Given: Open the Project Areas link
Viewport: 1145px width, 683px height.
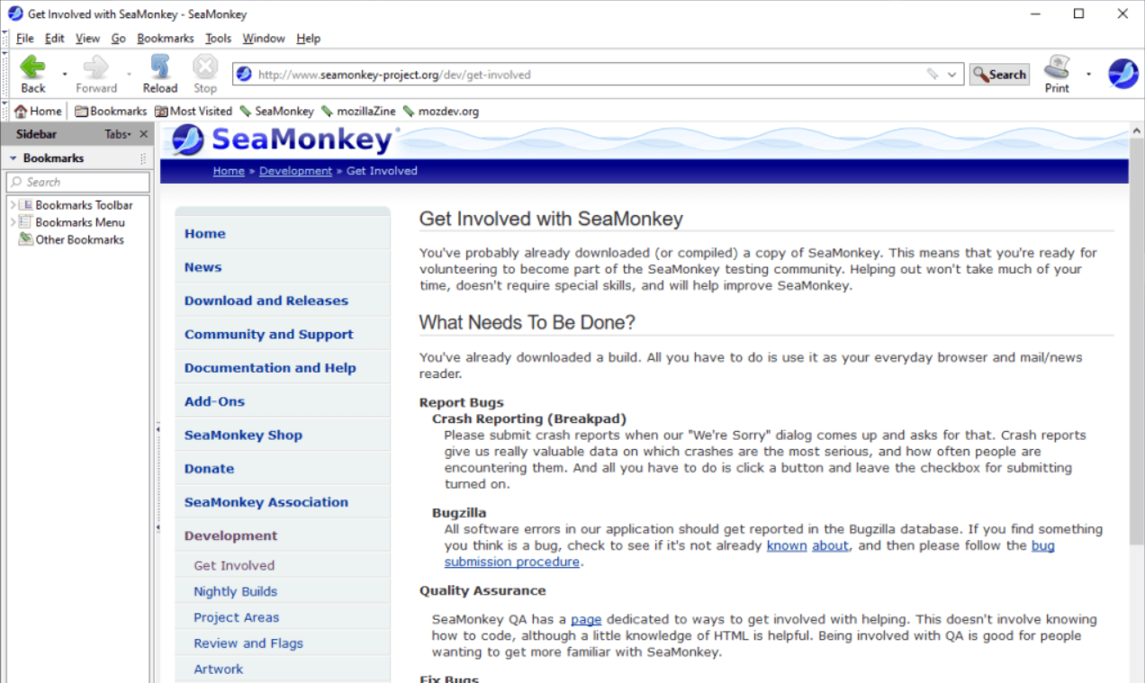Looking at the screenshot, I should [x=236, y=617].
